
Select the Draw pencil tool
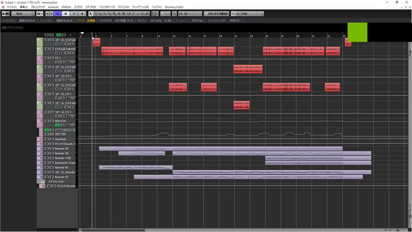tap(133, 14)
